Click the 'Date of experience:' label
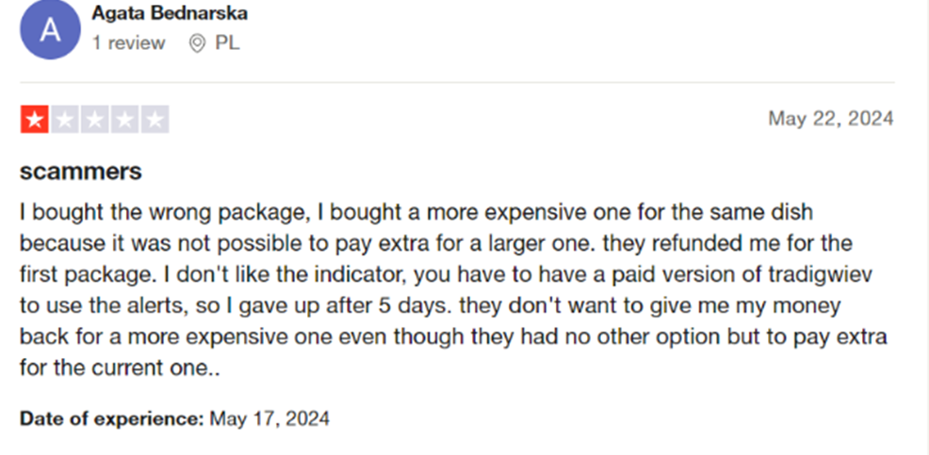The width and height of the screenshot is (929, 455). 112,418
